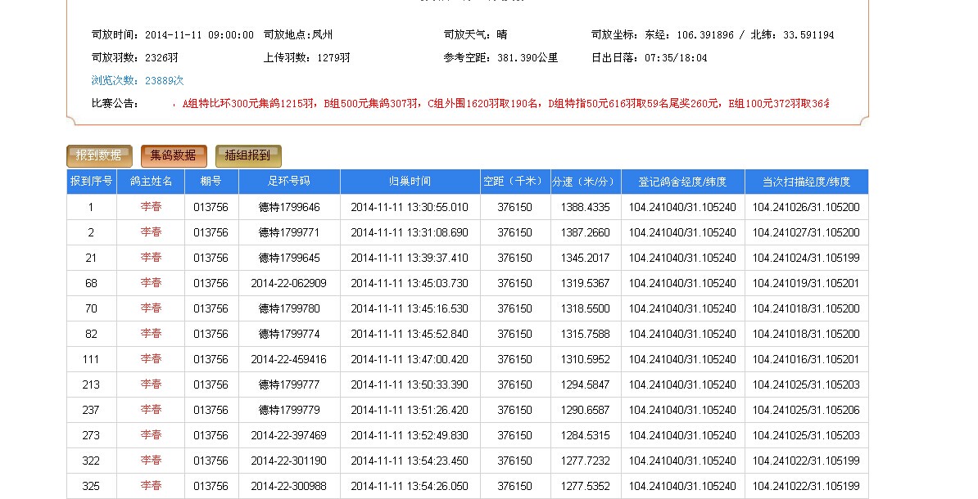Screen dimensions: 978x499
Task: Click the 空距（千米） column header
Action: pos(514,182)
